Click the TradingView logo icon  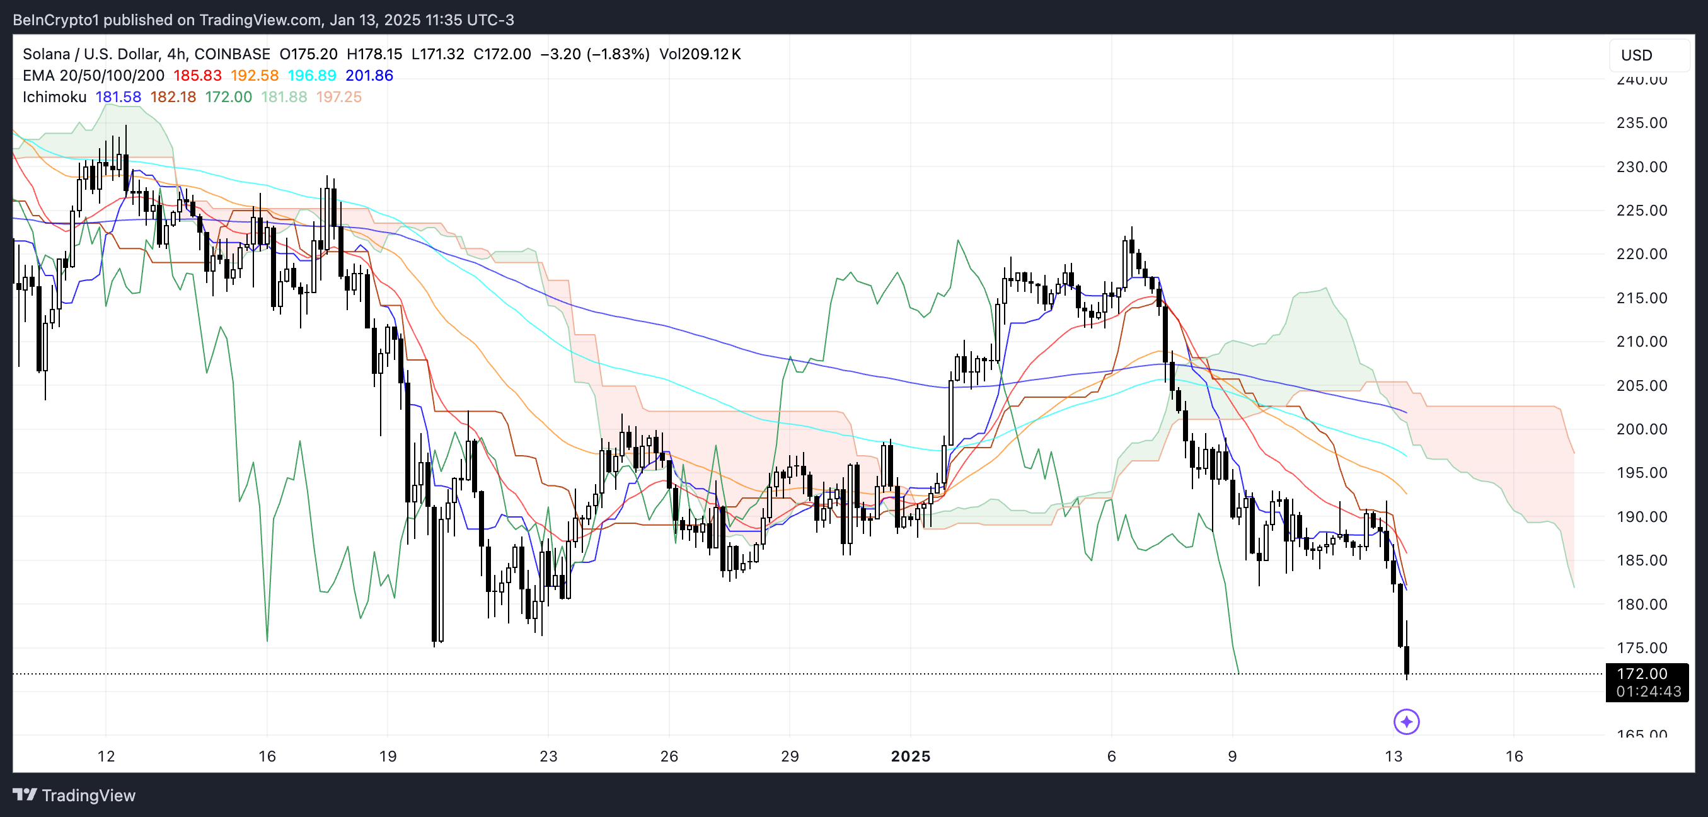(x=25, y=794)
